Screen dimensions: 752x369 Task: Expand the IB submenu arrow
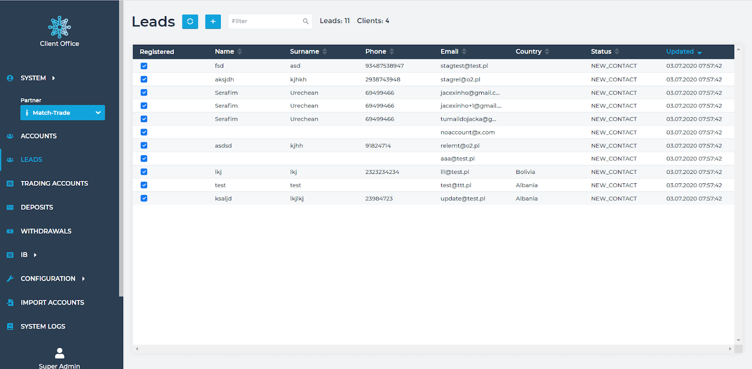(35, 255)
